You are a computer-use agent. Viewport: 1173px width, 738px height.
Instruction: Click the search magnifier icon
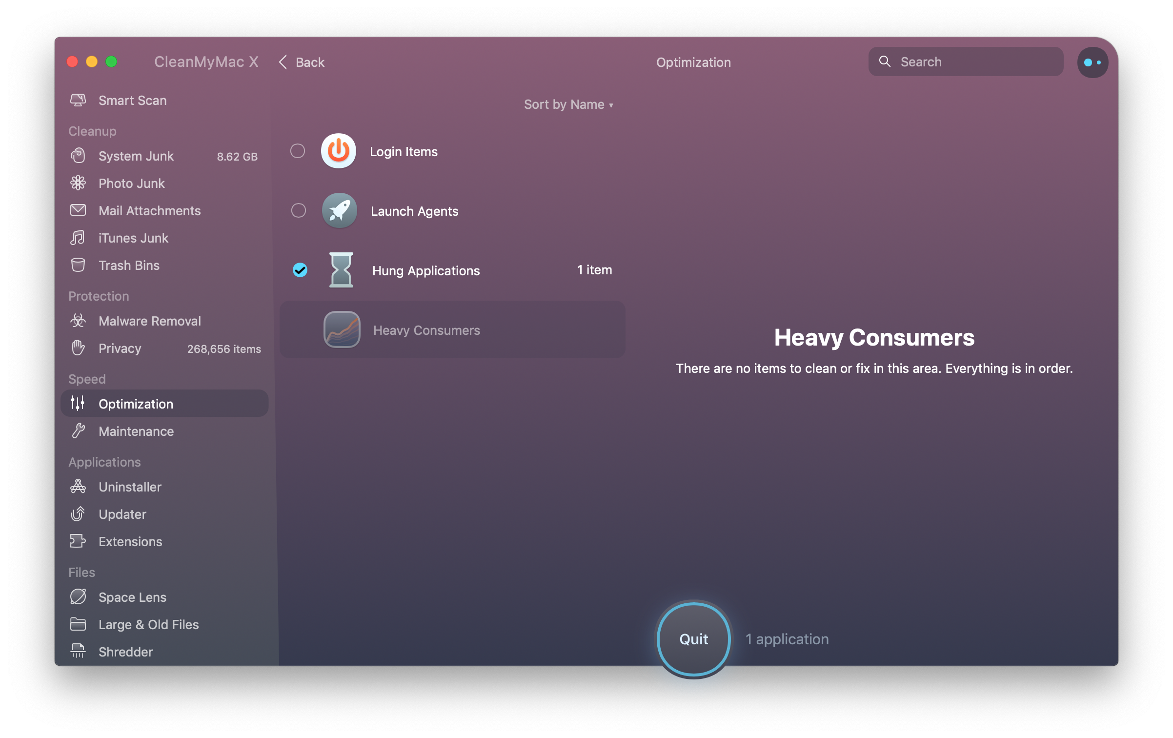[885, 61]
